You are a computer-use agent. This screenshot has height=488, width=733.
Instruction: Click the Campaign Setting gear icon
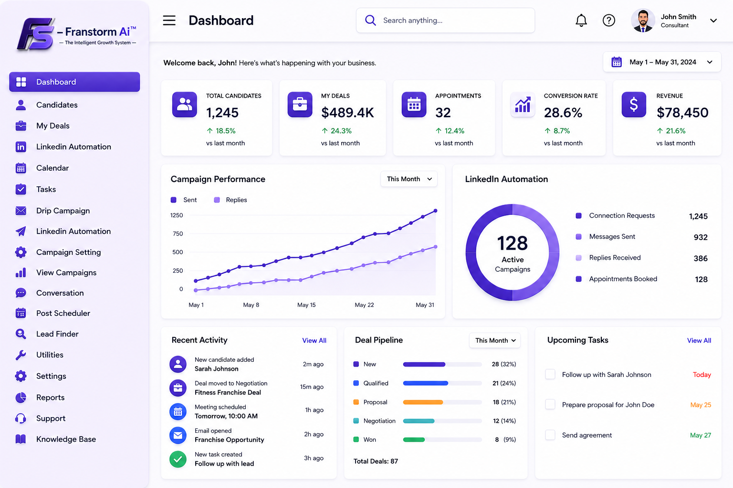[x=21, y=252]
